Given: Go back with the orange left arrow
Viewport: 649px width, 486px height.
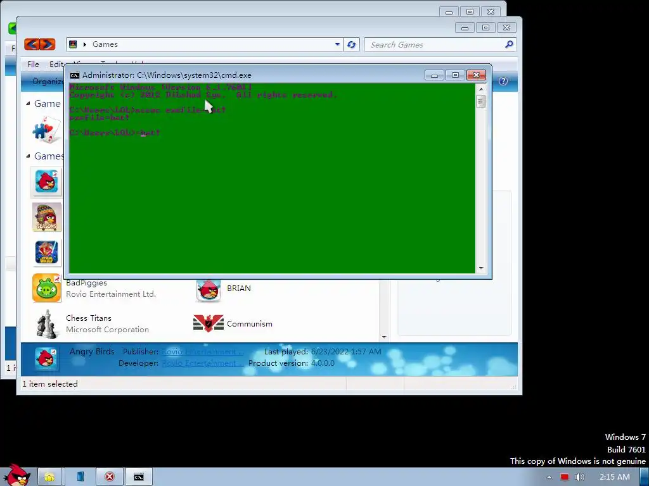Looking at the screenshot, I should (32, 44).
